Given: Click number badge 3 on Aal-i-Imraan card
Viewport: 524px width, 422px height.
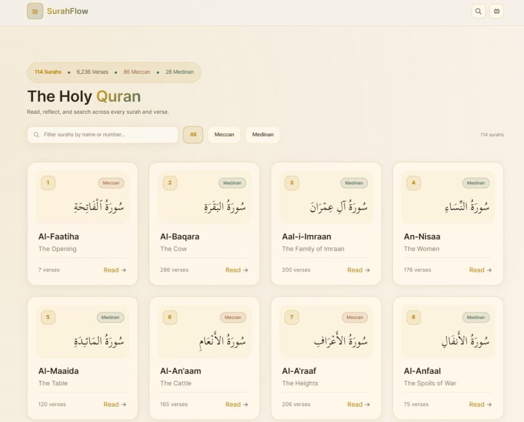Looking at the screenshot, I should [292, 183].
